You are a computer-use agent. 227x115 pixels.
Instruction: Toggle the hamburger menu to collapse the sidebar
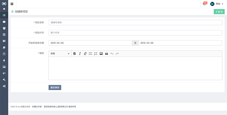tap(12, 4)
